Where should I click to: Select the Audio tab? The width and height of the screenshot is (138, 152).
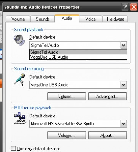[67, 19]
